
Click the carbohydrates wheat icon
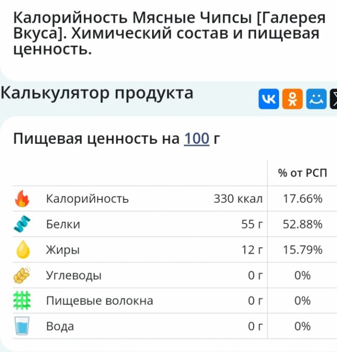coord(22,275)
